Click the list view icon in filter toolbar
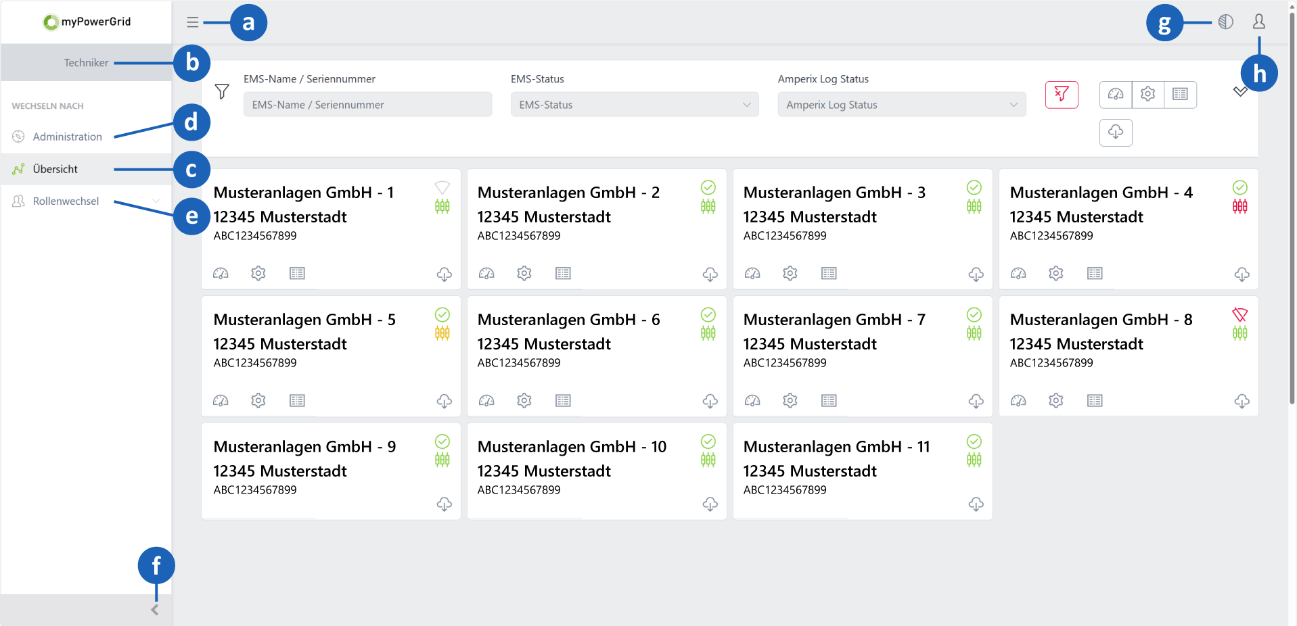 (x=1180, y=95)
